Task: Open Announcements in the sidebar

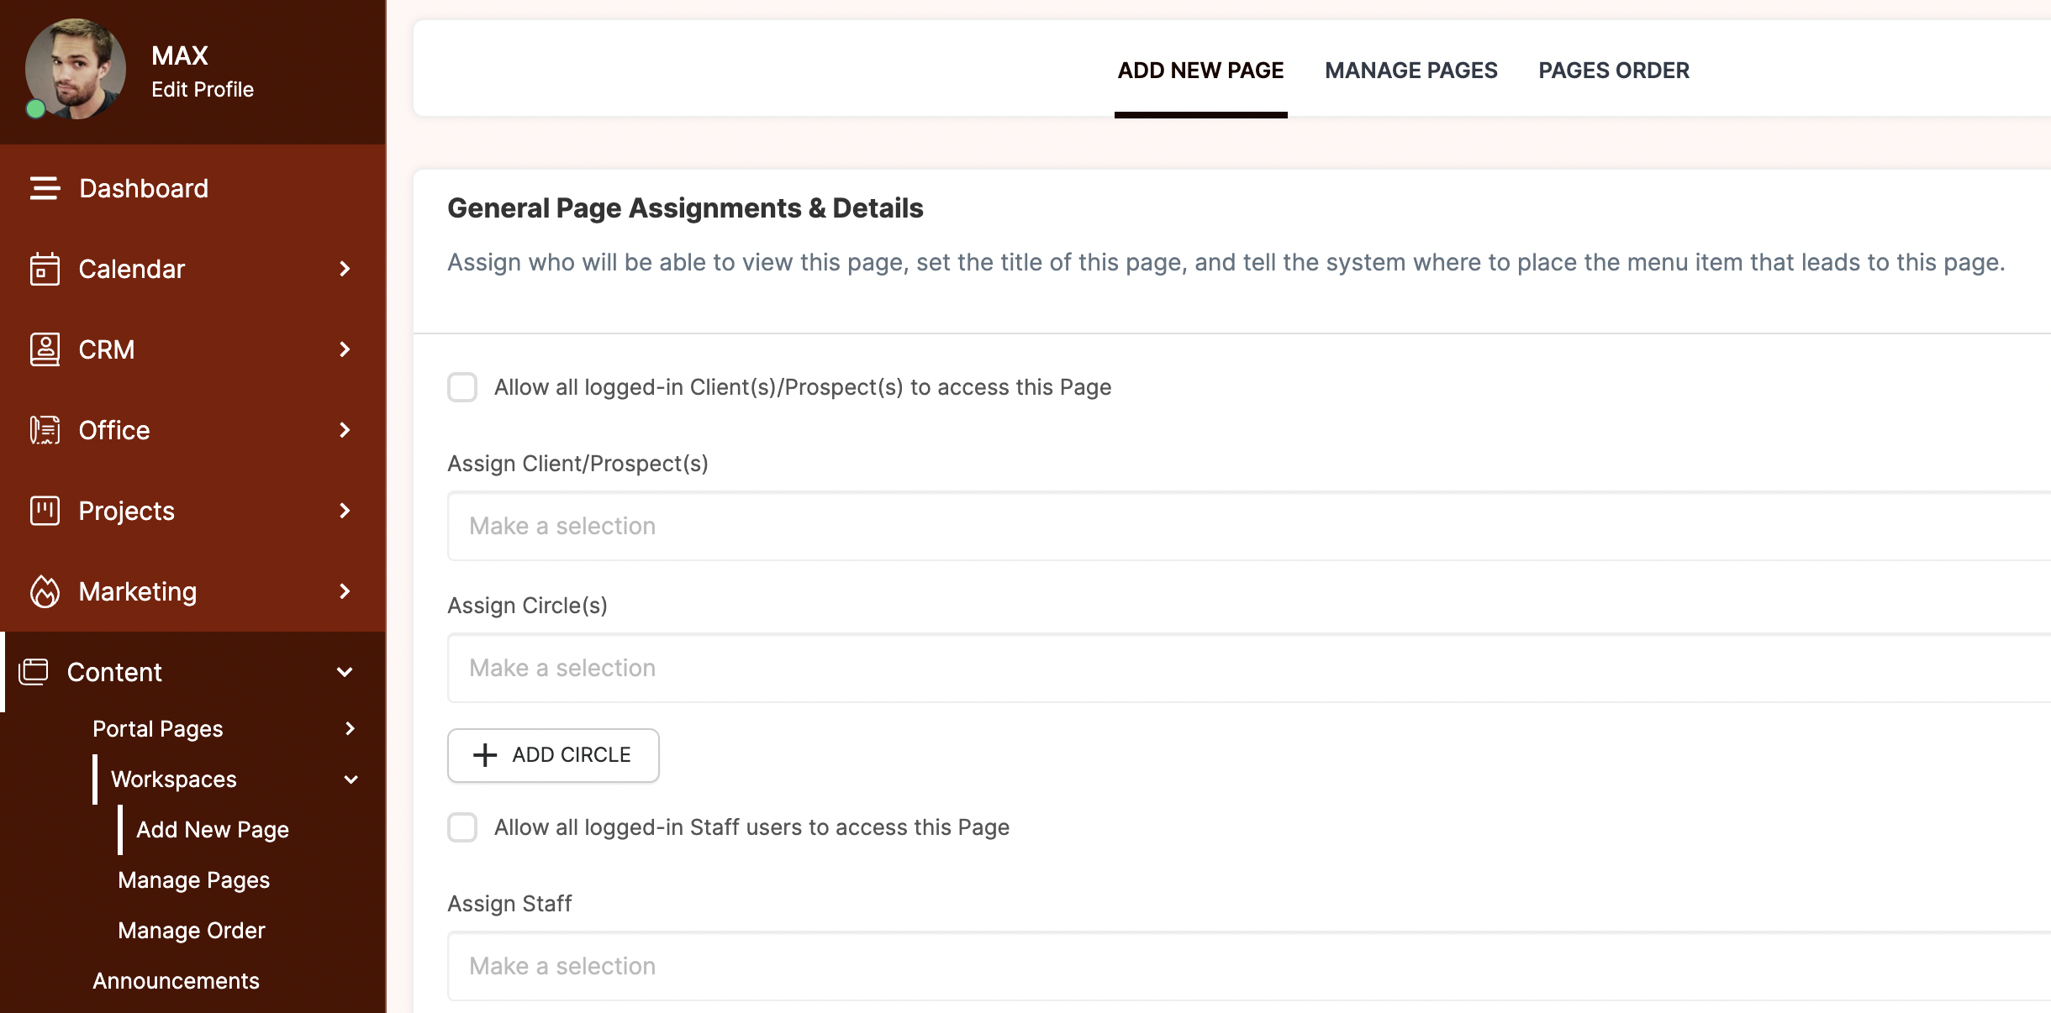Action: pyautogui.click(x=176, y=981)
